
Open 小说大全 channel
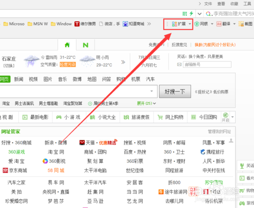coord(103,117)
